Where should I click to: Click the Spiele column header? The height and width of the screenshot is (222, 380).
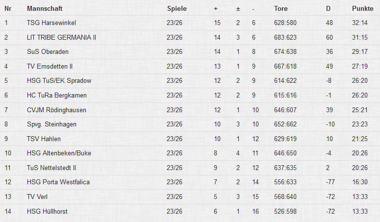(177, 9)
